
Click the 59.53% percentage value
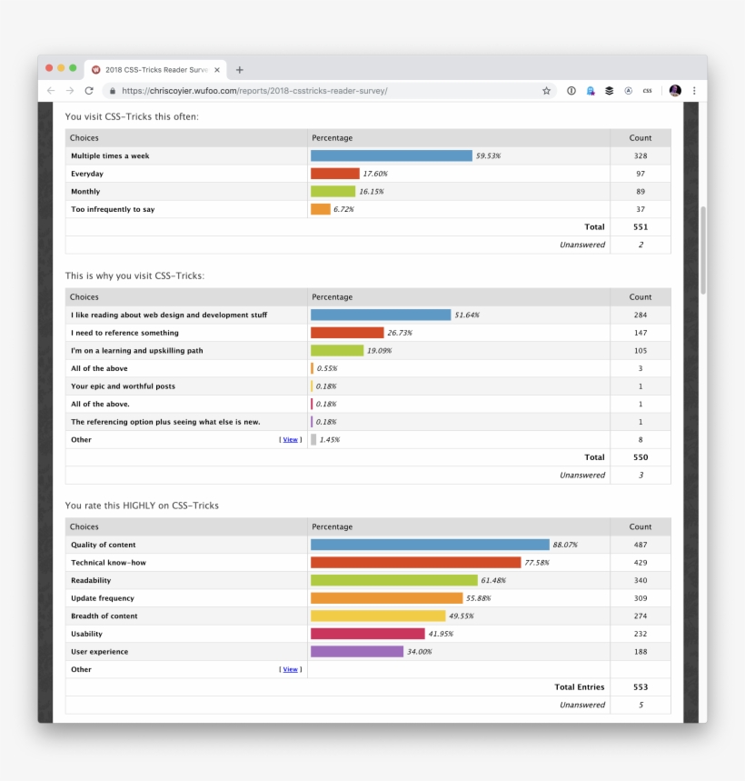[488, 155]
